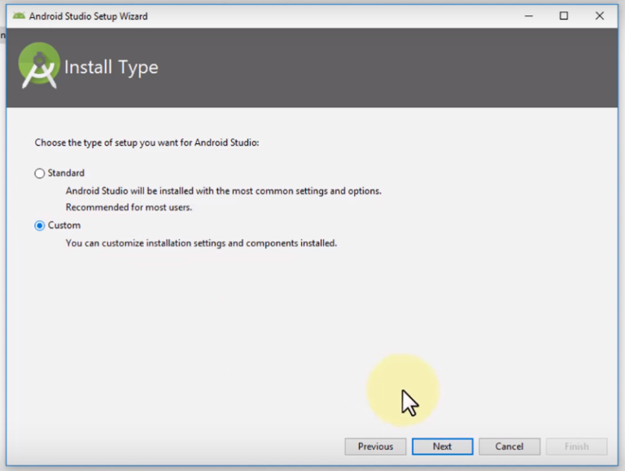Close the Android Studio Setup Wizard

click(600, 15)
